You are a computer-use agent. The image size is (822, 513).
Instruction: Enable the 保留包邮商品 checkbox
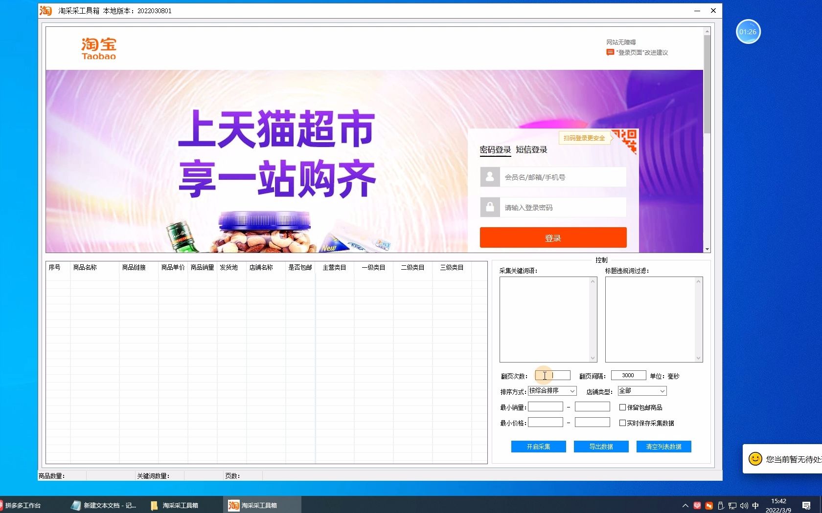click(622, 407)
